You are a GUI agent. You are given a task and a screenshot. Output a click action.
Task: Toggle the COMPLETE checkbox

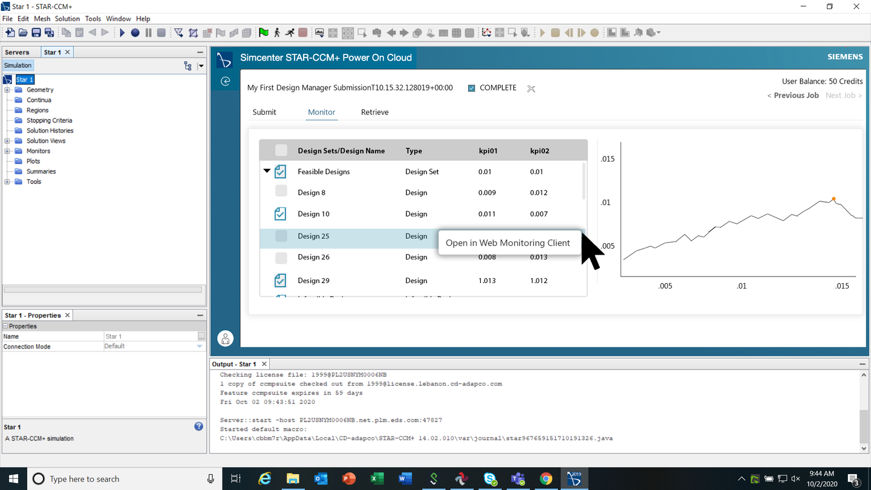pos(472,88)
